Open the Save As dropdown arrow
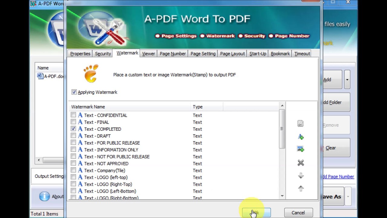Screen dimensions: 387x218 coord(348,197)
